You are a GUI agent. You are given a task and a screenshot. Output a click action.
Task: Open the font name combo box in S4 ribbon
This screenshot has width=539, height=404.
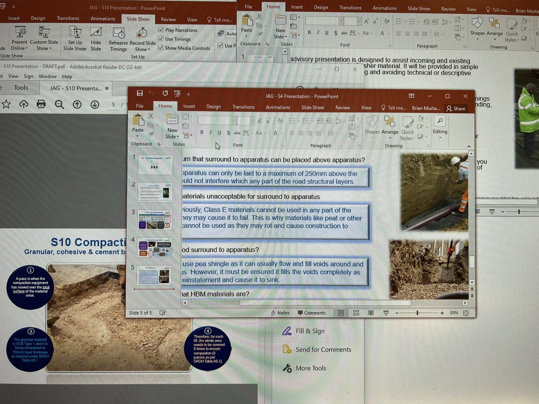pyautogui.click(x=217, y=121)
